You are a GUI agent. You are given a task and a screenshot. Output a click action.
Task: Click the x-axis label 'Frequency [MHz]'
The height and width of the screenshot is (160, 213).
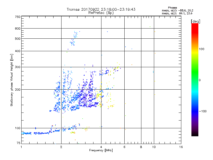coord(101,150)
